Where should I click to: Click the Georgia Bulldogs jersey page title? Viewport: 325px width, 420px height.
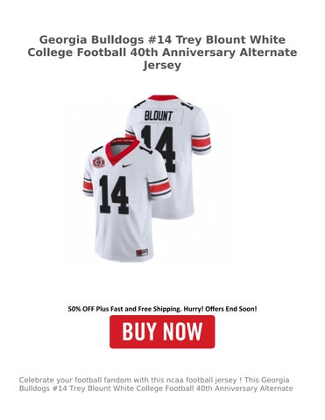pos(162,52)
